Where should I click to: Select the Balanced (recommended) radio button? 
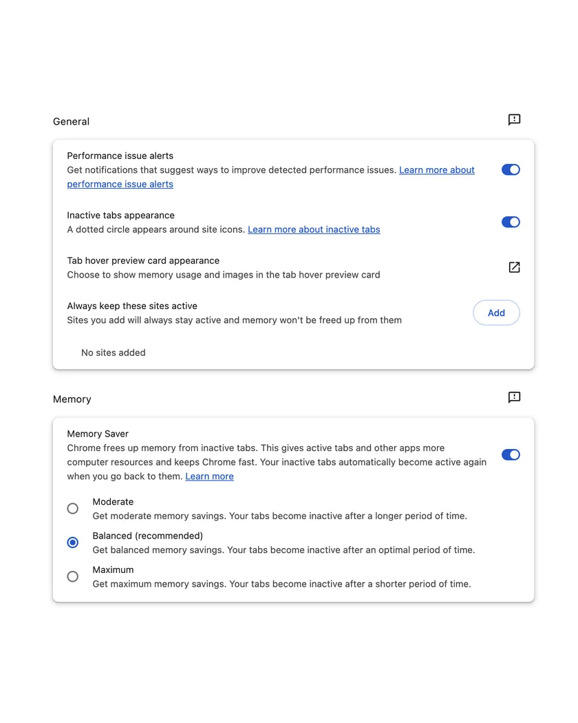pos(73,543)
